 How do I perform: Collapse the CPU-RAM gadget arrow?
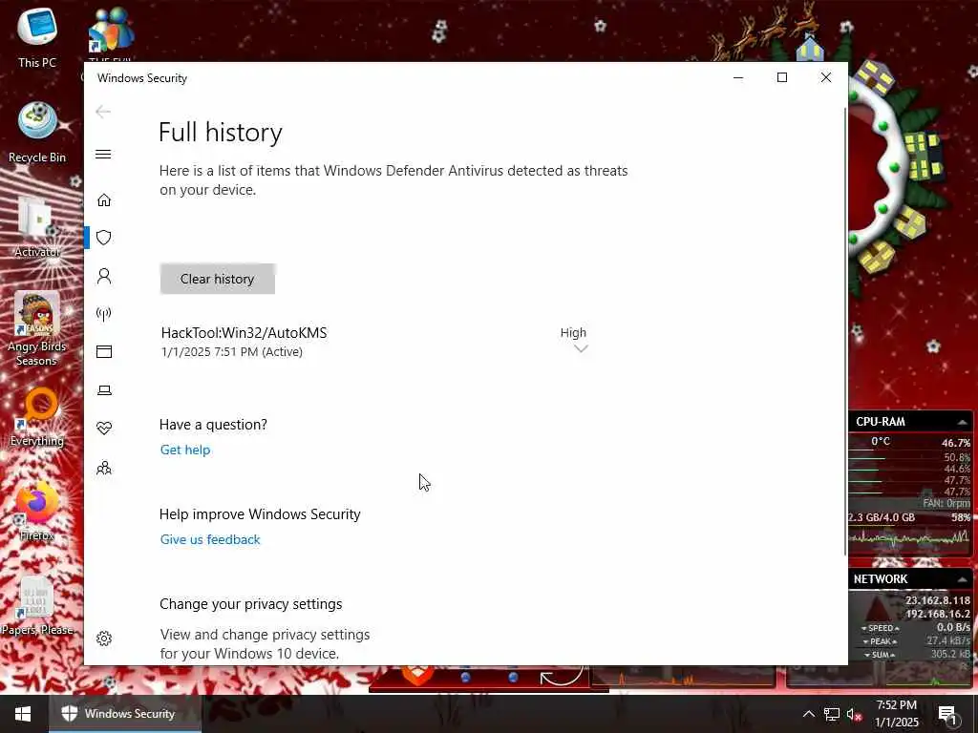coord(963,422)
